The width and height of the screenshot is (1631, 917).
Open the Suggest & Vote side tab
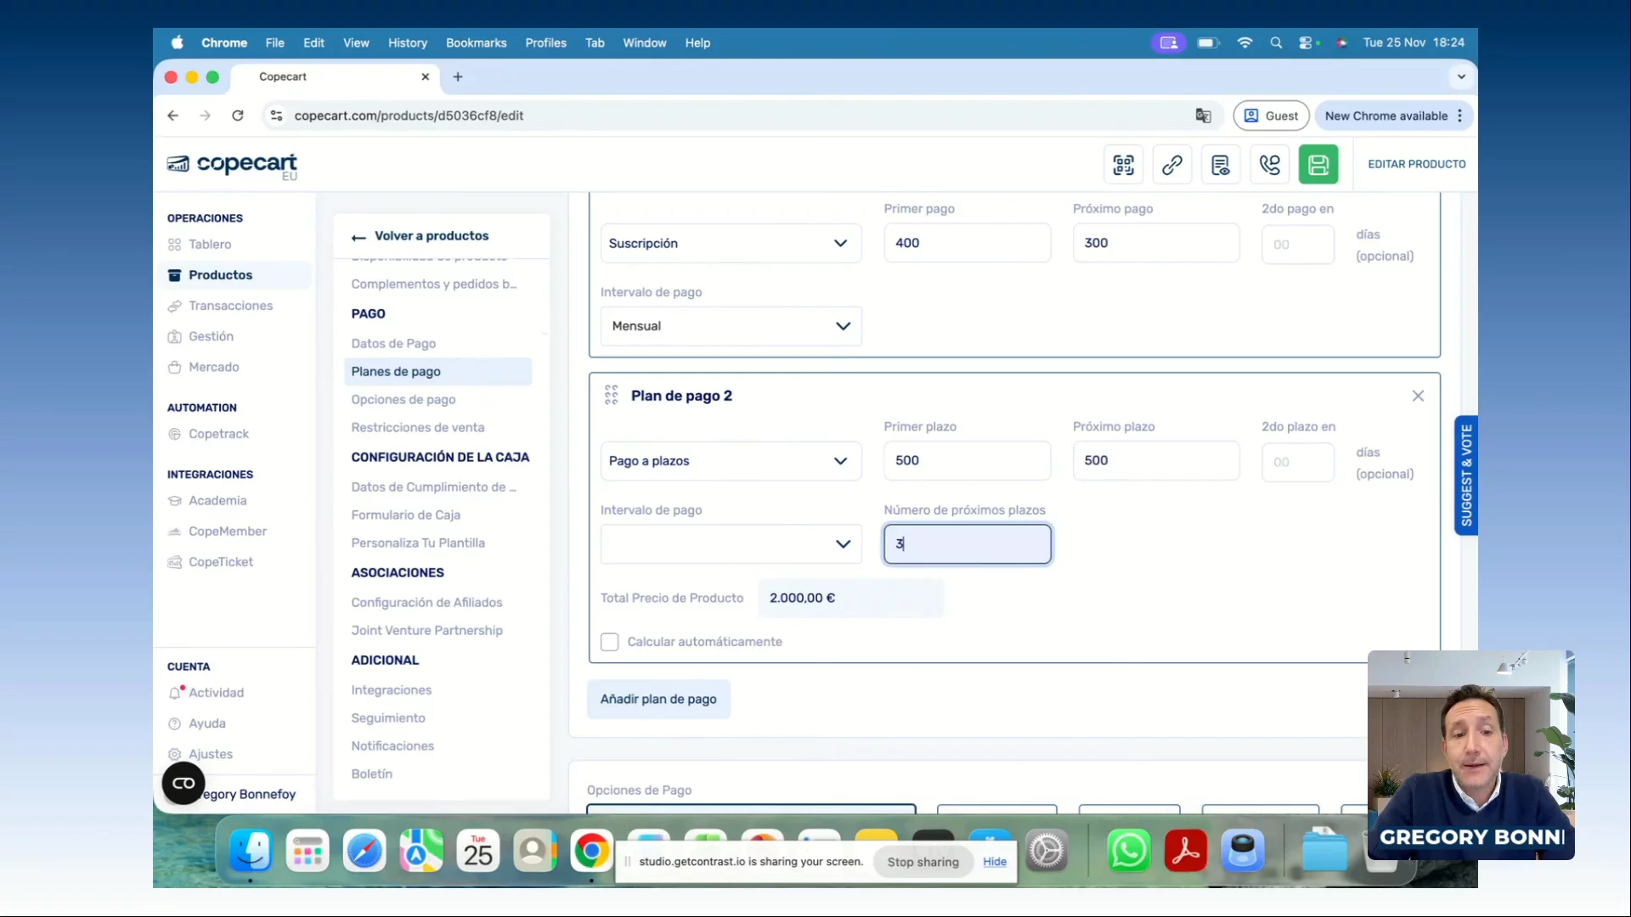pos(1466,475)
